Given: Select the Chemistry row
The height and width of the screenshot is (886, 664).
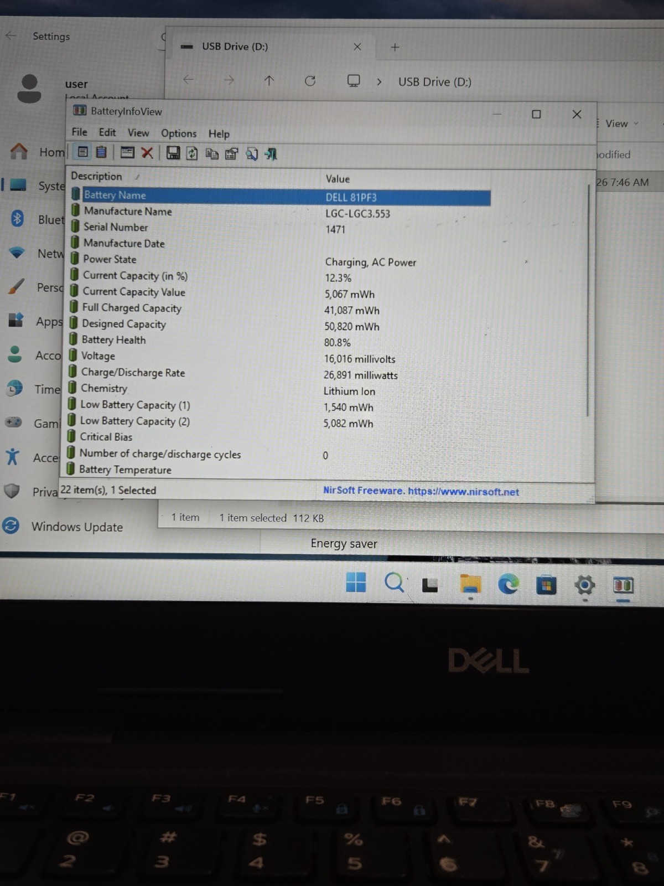Looking at the screenshot, I should coord(280,389).
